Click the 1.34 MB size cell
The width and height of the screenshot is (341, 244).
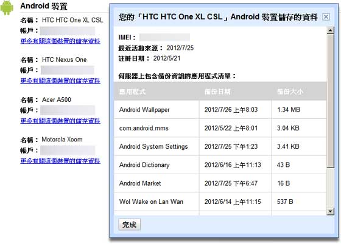click(289, 109)
